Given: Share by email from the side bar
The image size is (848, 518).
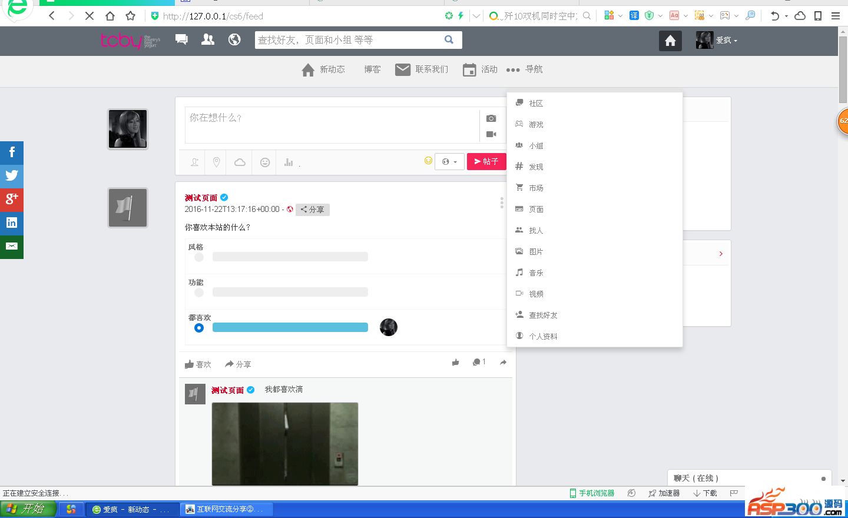Looking at the screenshot, I should [12, 246].
